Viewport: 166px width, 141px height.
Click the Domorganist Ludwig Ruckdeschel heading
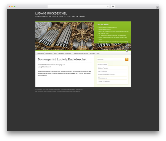click(x=62, y=59)
